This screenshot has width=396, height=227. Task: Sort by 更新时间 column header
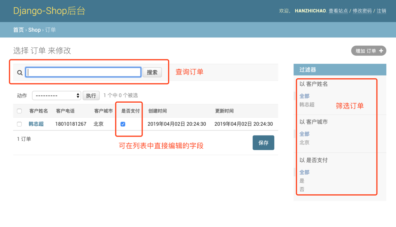(x=225, y=111)
